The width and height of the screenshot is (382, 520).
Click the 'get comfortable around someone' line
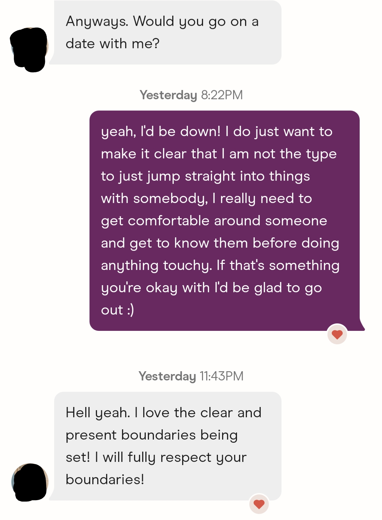click(214, 221)
